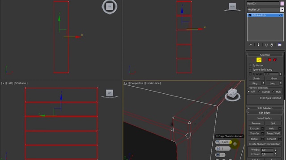Adjust Weight value spinner

[276, 150]
